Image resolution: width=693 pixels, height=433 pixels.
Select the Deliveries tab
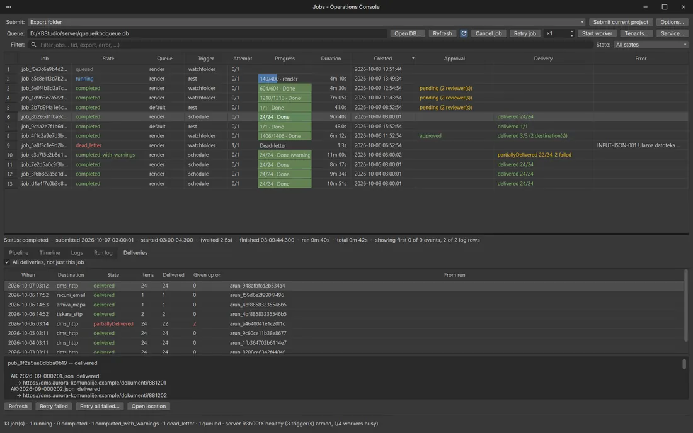click(135, 253)
